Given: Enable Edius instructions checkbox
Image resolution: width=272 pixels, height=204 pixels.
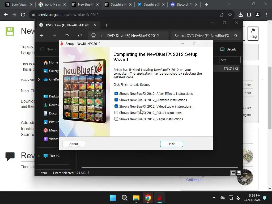Looking at the screenshot, I should (x=116, y=113).
